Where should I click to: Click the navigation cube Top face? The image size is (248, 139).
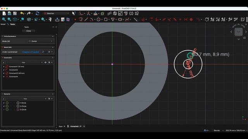(x=239, y=32)
